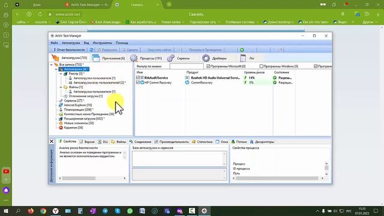Click the Отчет безопасности button
This screenshot has height=216, width=384.
tap(68, 50)
